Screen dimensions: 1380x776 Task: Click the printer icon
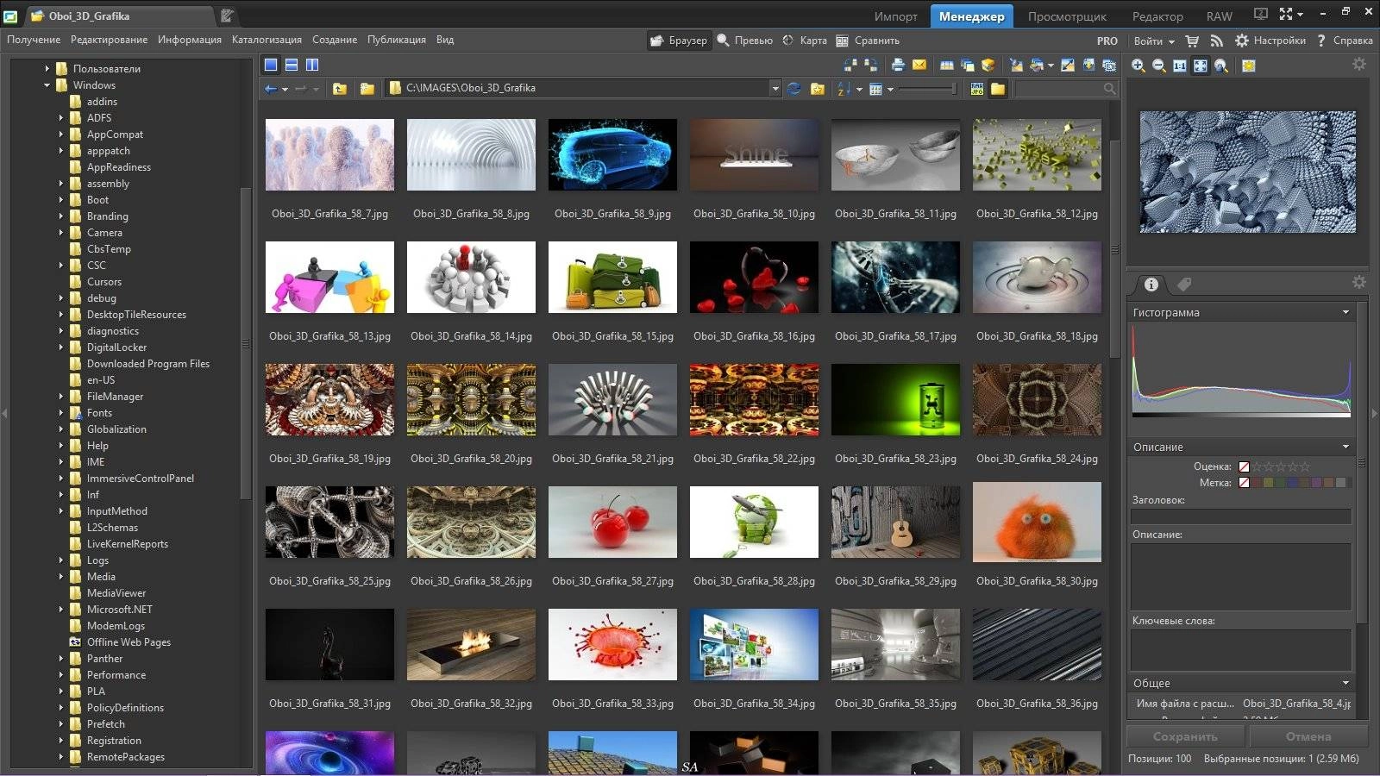coord(898,65)
